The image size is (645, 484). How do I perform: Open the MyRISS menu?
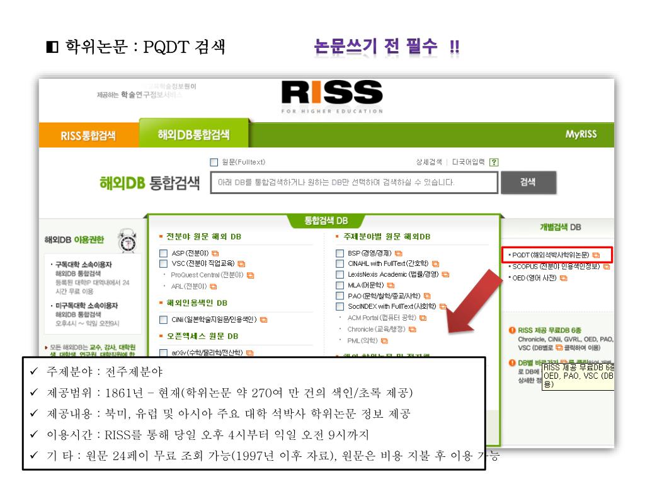581,134
